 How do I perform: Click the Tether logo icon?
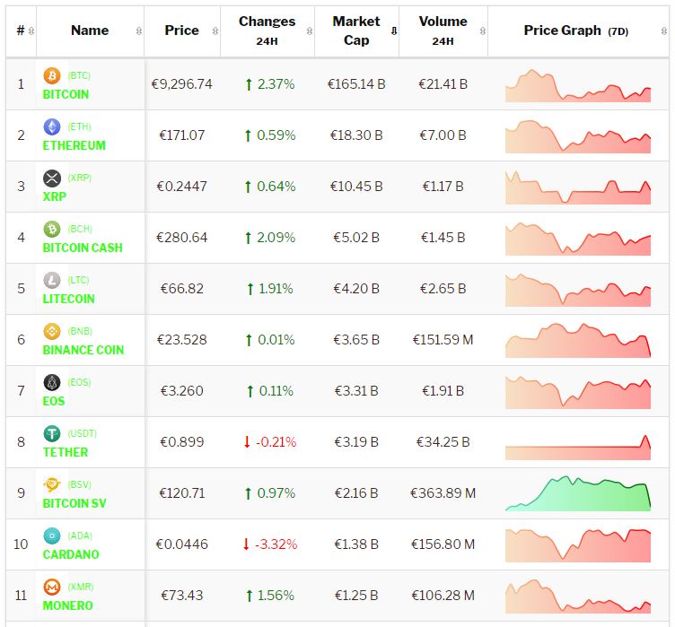pyautogui.click(x=51, y=434)
